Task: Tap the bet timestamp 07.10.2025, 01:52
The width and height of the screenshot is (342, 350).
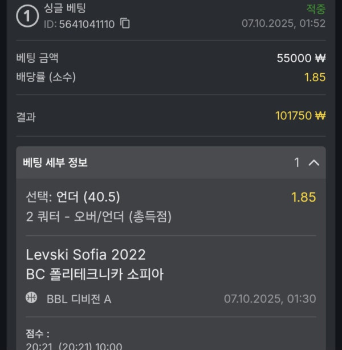Action: (x=283, y=24)
